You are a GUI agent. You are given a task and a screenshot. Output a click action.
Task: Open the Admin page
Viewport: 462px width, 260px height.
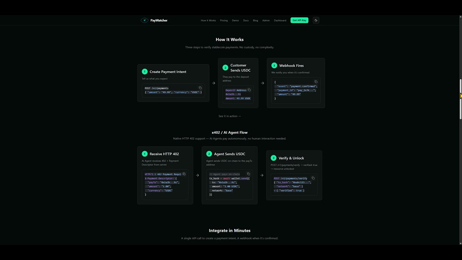coord(266,20)
